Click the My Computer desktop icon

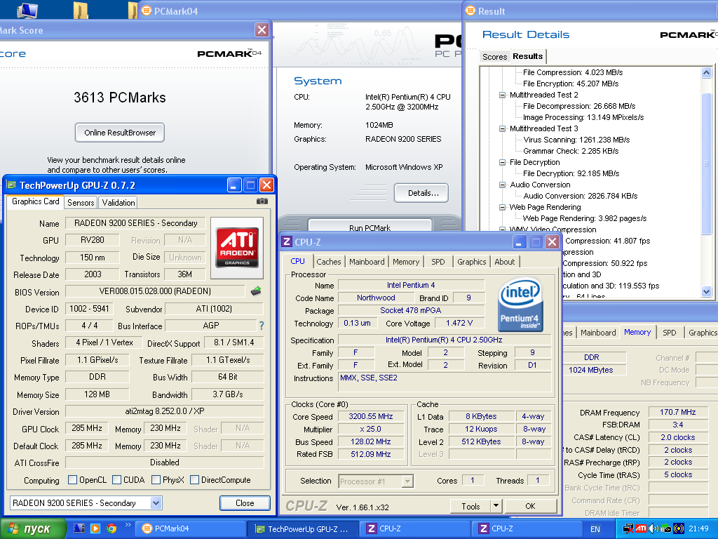tap(27, 9)
